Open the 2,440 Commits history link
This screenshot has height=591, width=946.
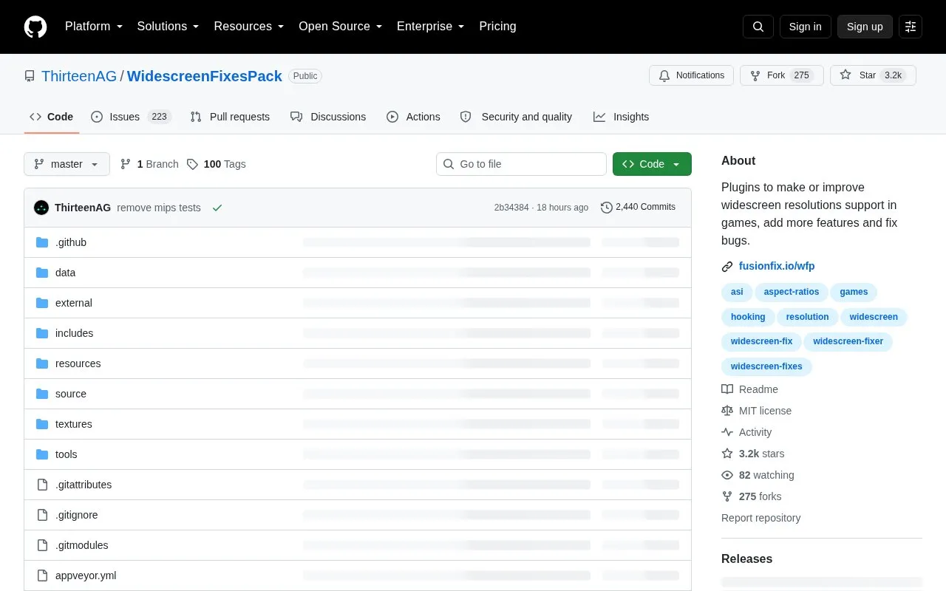638,208
